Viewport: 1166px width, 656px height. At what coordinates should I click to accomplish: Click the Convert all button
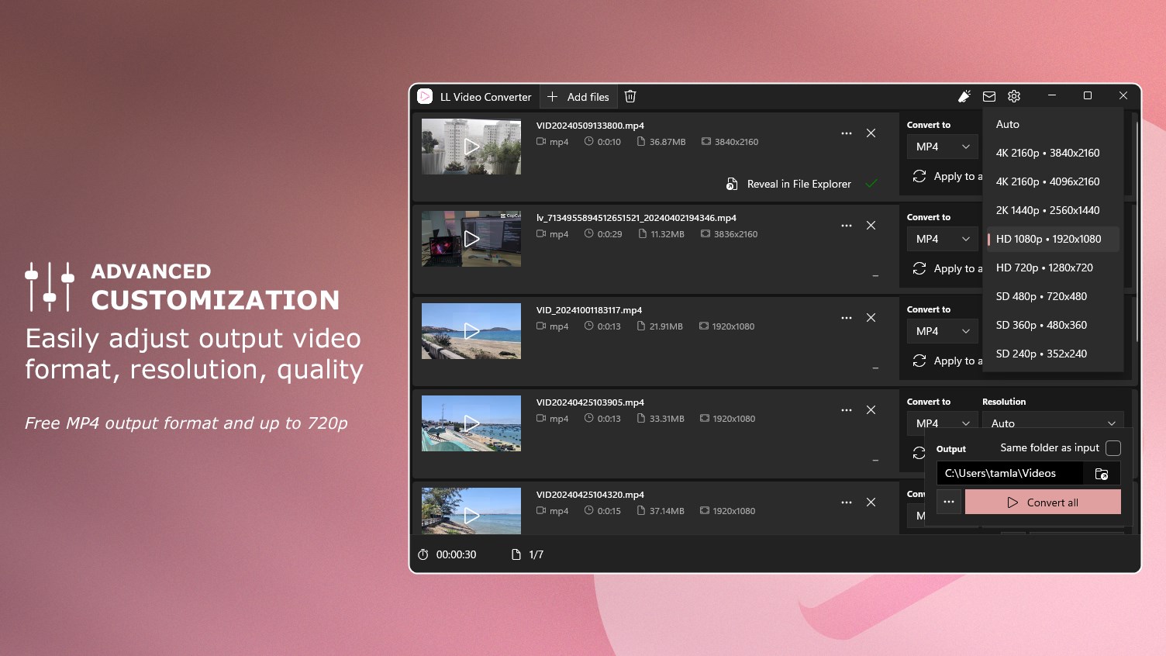click(x=1043, y=502)
